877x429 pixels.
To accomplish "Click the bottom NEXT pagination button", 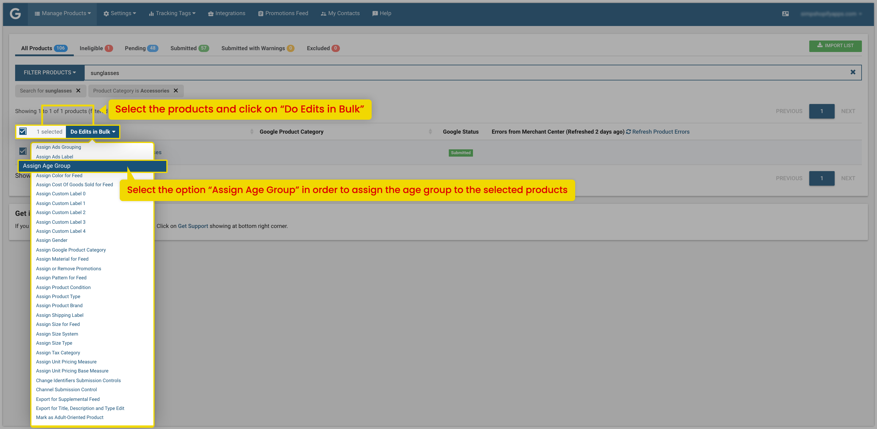I will tap(848, 178).
